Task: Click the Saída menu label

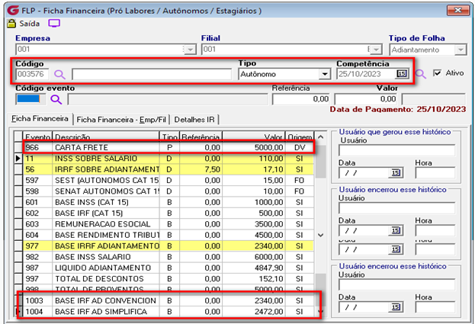Action: [x=30, y=24]
